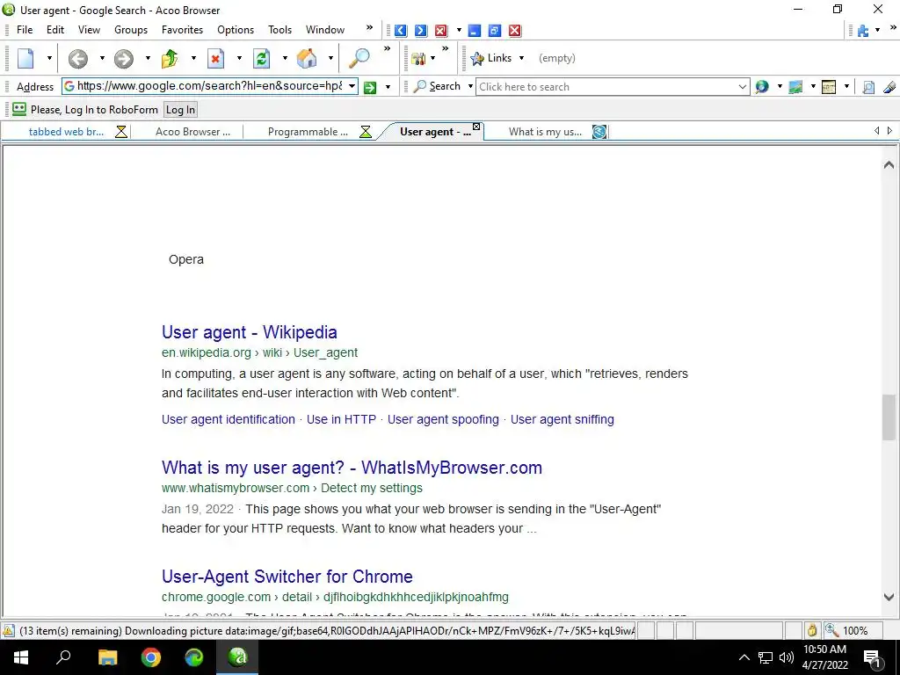Follow the 'Use in HTTP' sublink
The image size is (900, 675).
tap(341, 419)
